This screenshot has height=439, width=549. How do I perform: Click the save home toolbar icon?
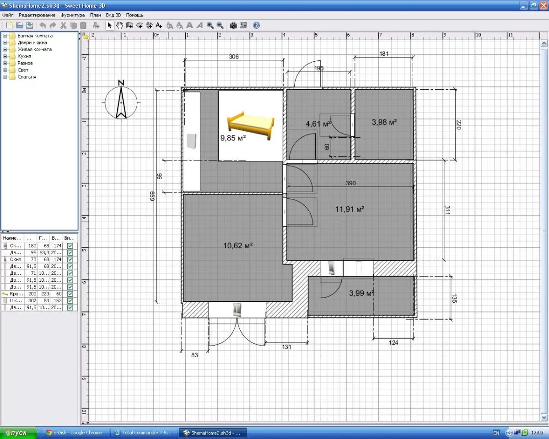coord(30,25)
